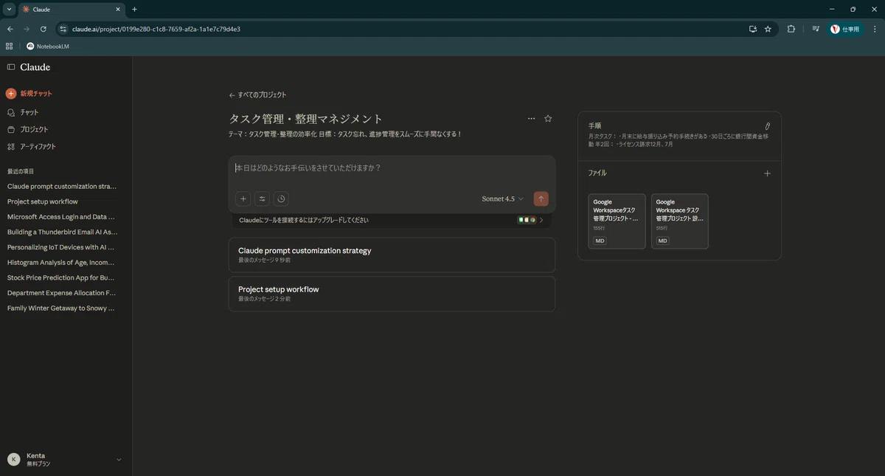Add a file with the ファイル plus icon
Viewport: 885px width, 476px height.
coord(767,173)
